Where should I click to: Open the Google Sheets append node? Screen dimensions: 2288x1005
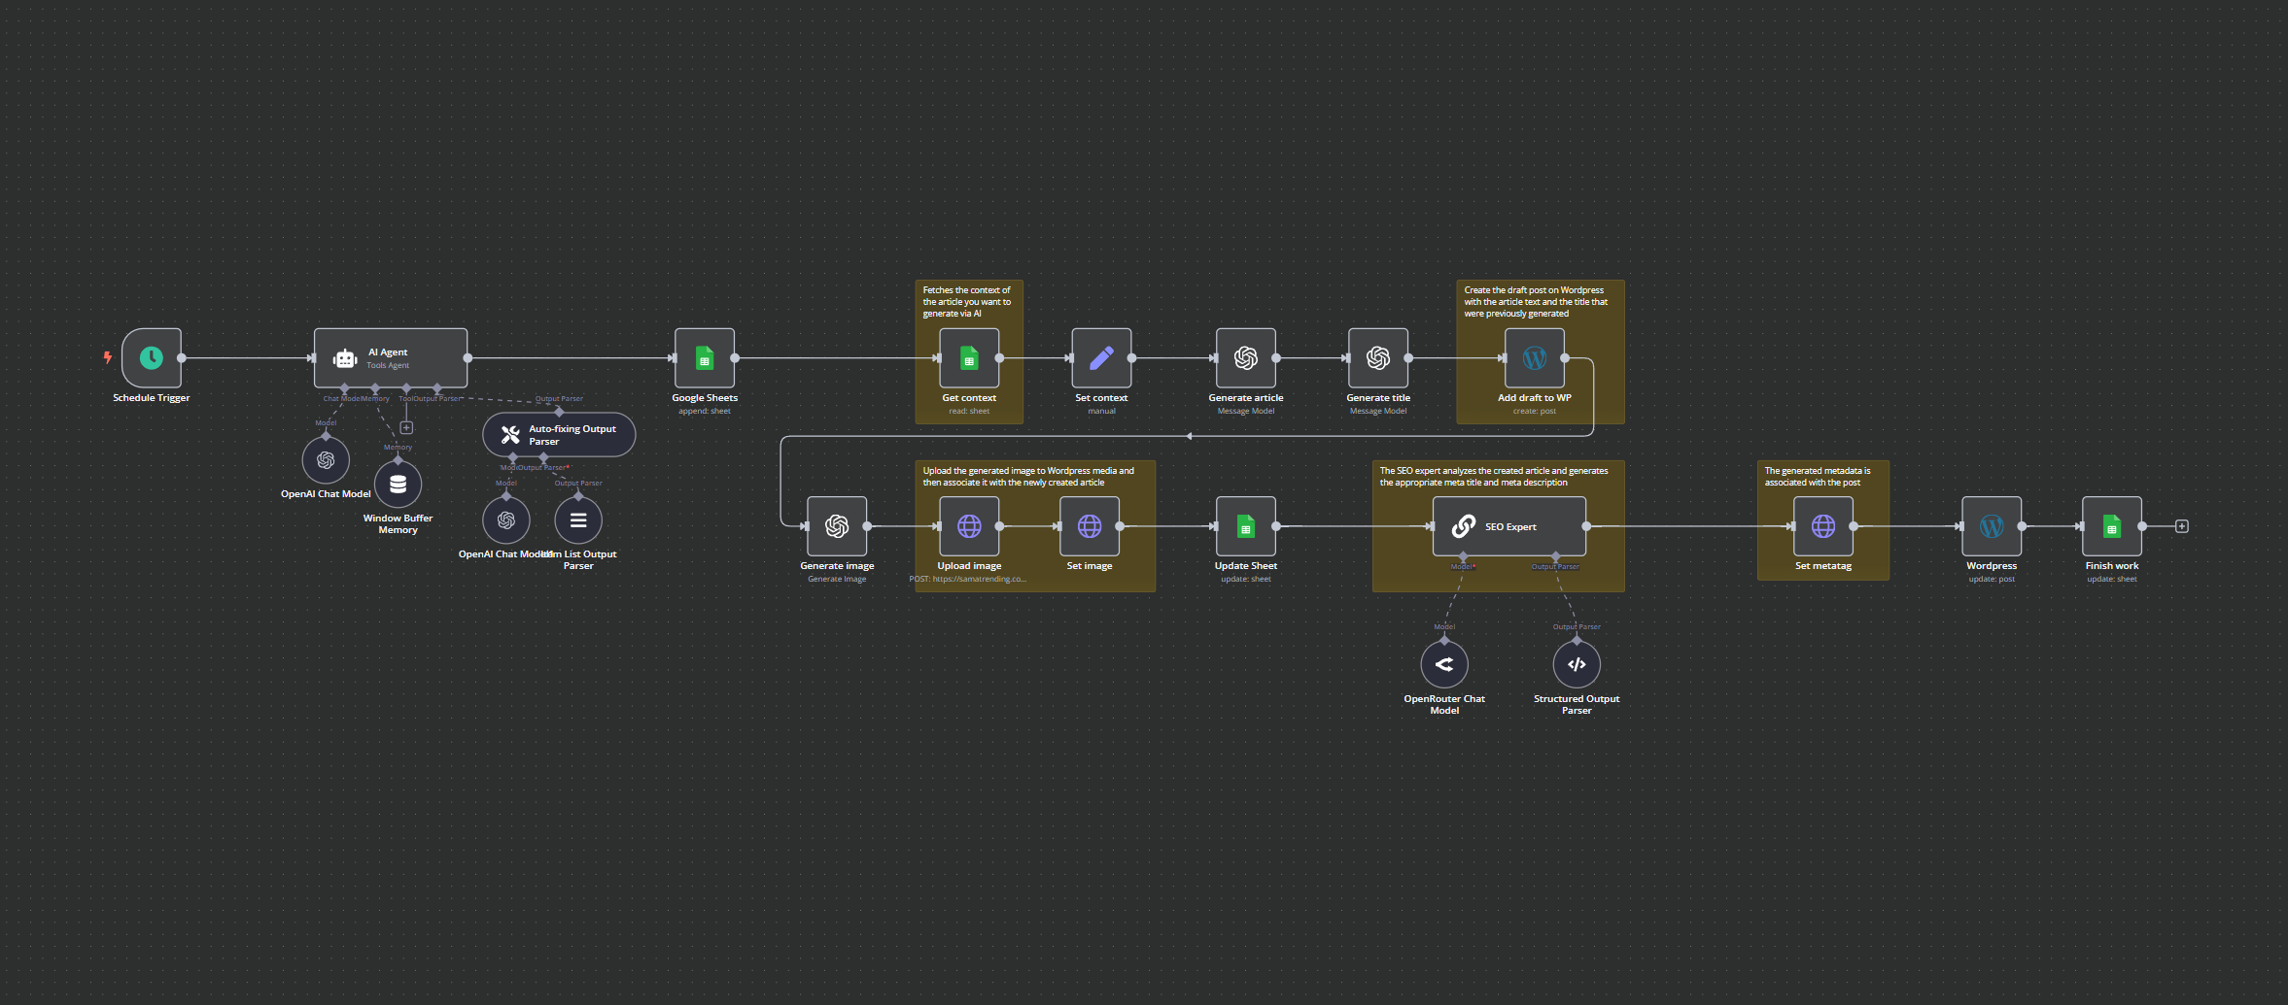tap(705, 358)
